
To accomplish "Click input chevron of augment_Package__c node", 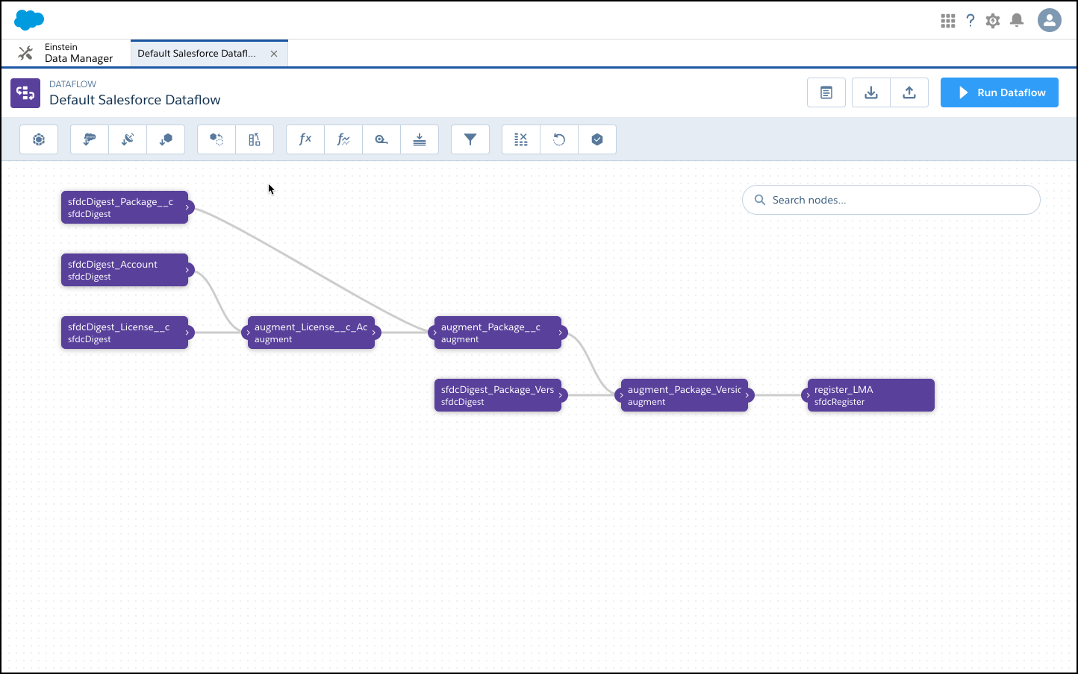I will (x=434, y=333).
